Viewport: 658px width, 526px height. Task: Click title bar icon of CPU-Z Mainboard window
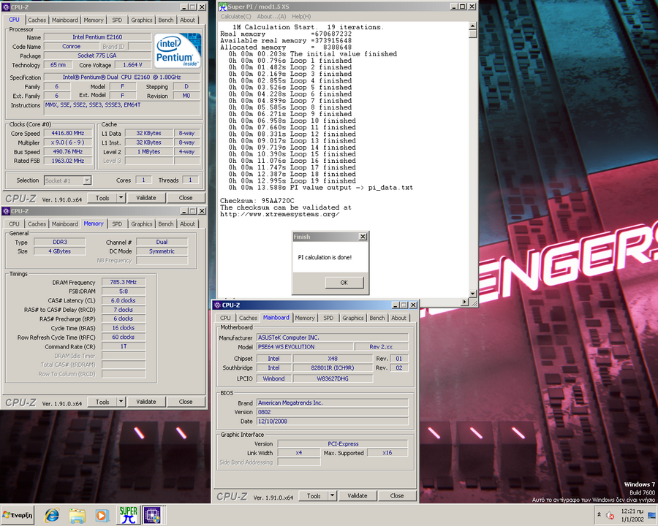217,305
